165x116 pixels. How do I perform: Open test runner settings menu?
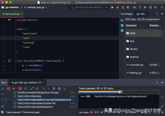(x=65, y=89)
